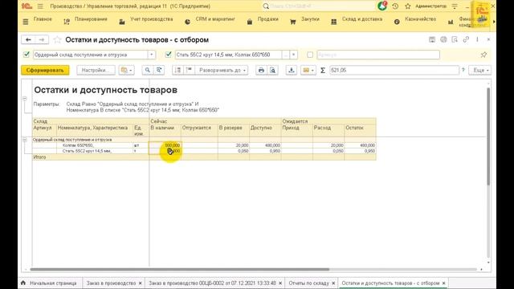Open the Закупки section
514x289 pixels.
(x=310, y=19)
